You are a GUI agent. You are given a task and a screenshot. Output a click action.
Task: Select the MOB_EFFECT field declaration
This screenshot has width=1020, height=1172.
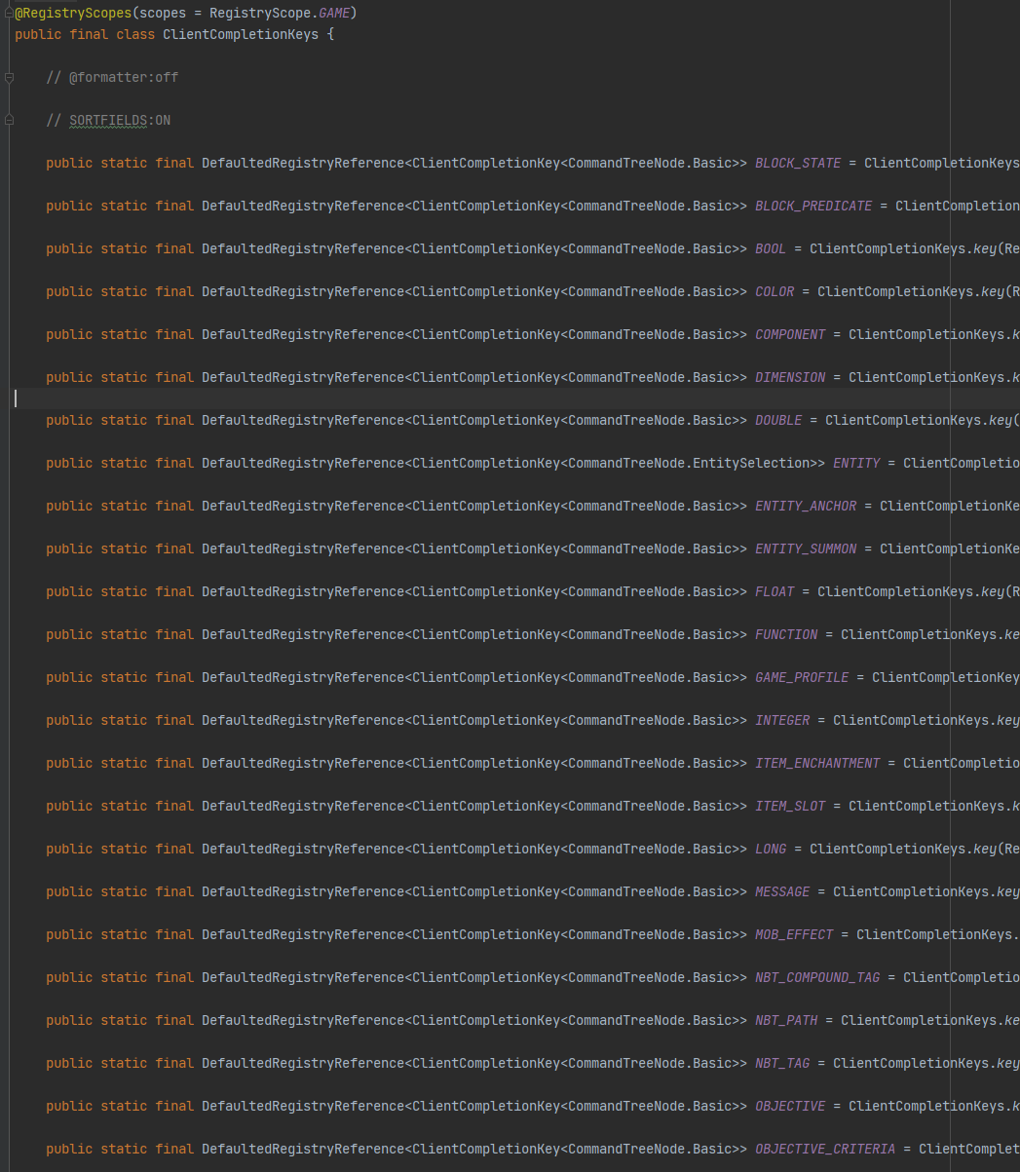pyautogui.click(x=793, y=934)
